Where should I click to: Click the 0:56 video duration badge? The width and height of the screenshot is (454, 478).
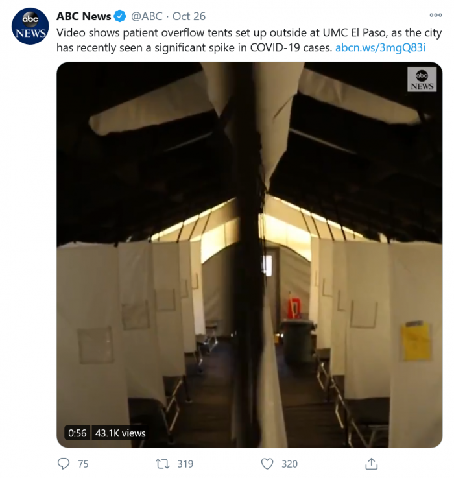(x=77, y=433)
